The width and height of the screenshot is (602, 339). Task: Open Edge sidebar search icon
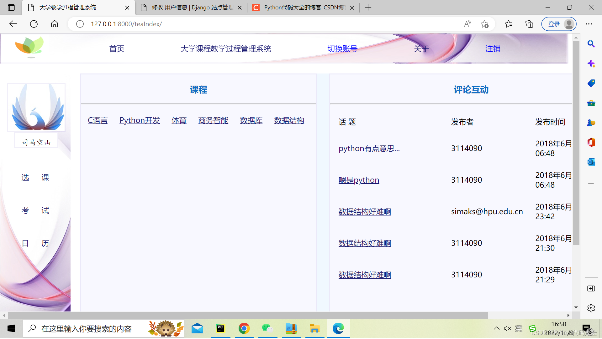pos(591,44)
